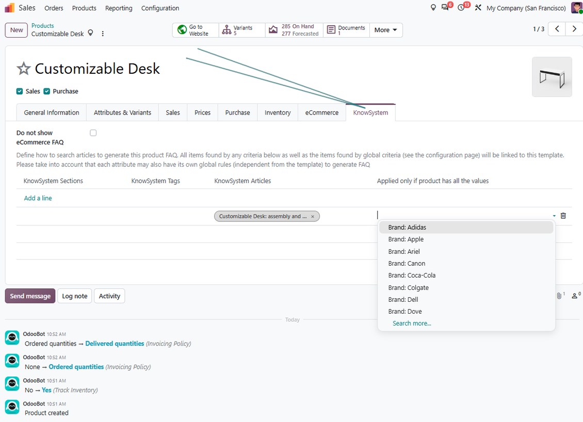583x422 pixels.
Task: Select Brand: Coca-Cola from the dropdown
Action: (466, 275)
